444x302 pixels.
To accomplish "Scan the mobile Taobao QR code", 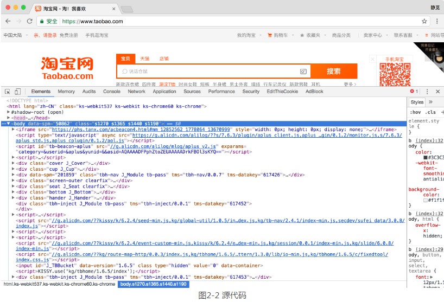I will coord(395,74).
